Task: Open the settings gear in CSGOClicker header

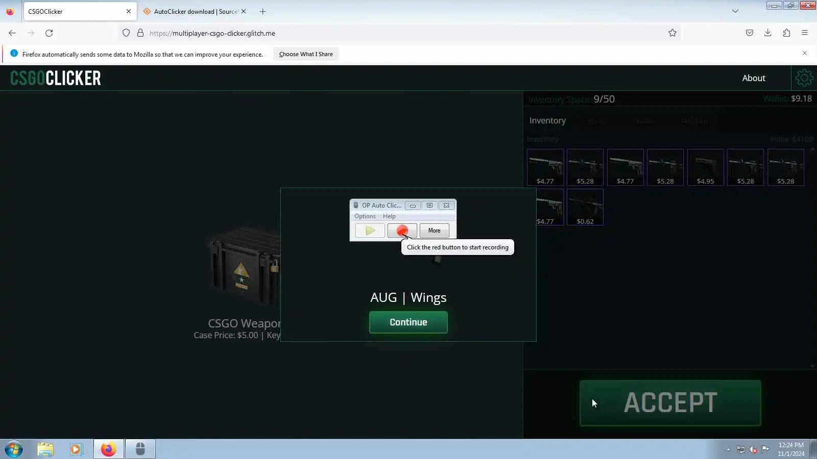Action: coord(804,78)
